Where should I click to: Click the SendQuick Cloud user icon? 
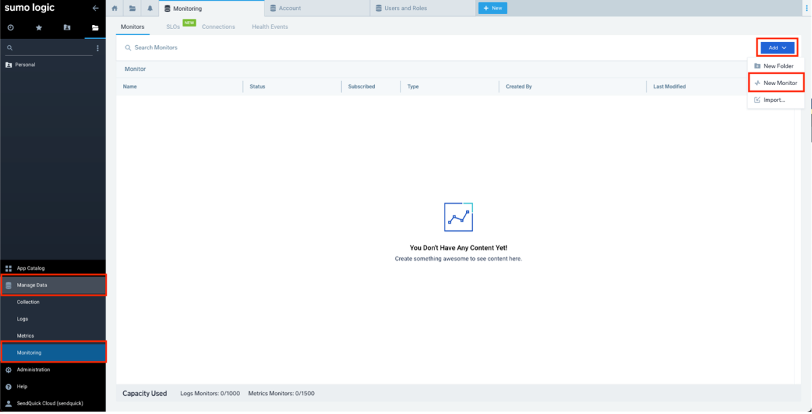[9, 403]
